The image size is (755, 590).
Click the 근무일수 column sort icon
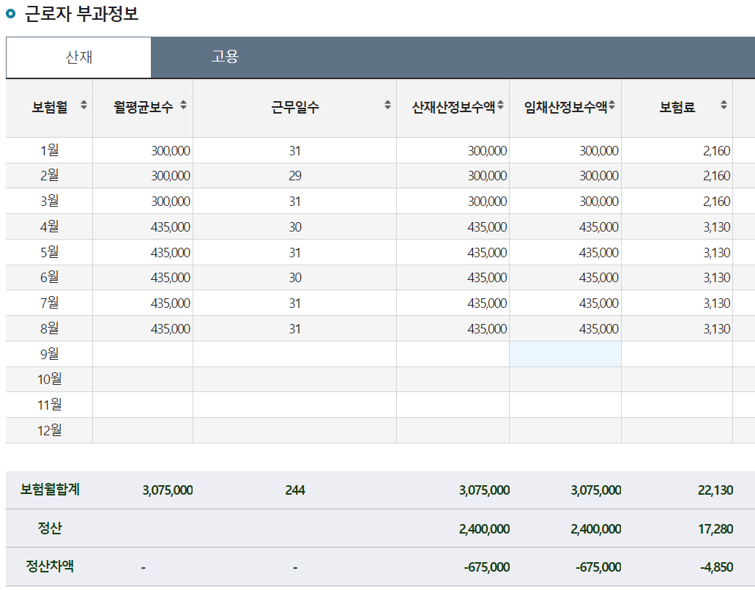click(x=387, y=106)
